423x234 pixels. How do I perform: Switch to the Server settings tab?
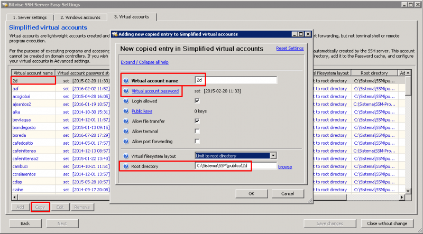point(30,17)
